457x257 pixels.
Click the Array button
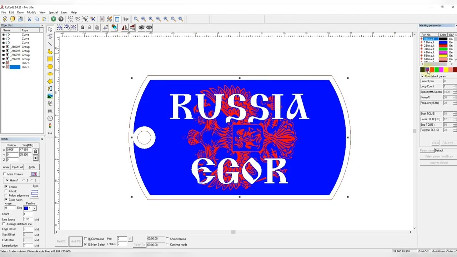tap(6, 167)
